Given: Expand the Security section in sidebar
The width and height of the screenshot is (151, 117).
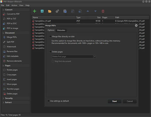Looking at the screenshot, I should point(9,98).
